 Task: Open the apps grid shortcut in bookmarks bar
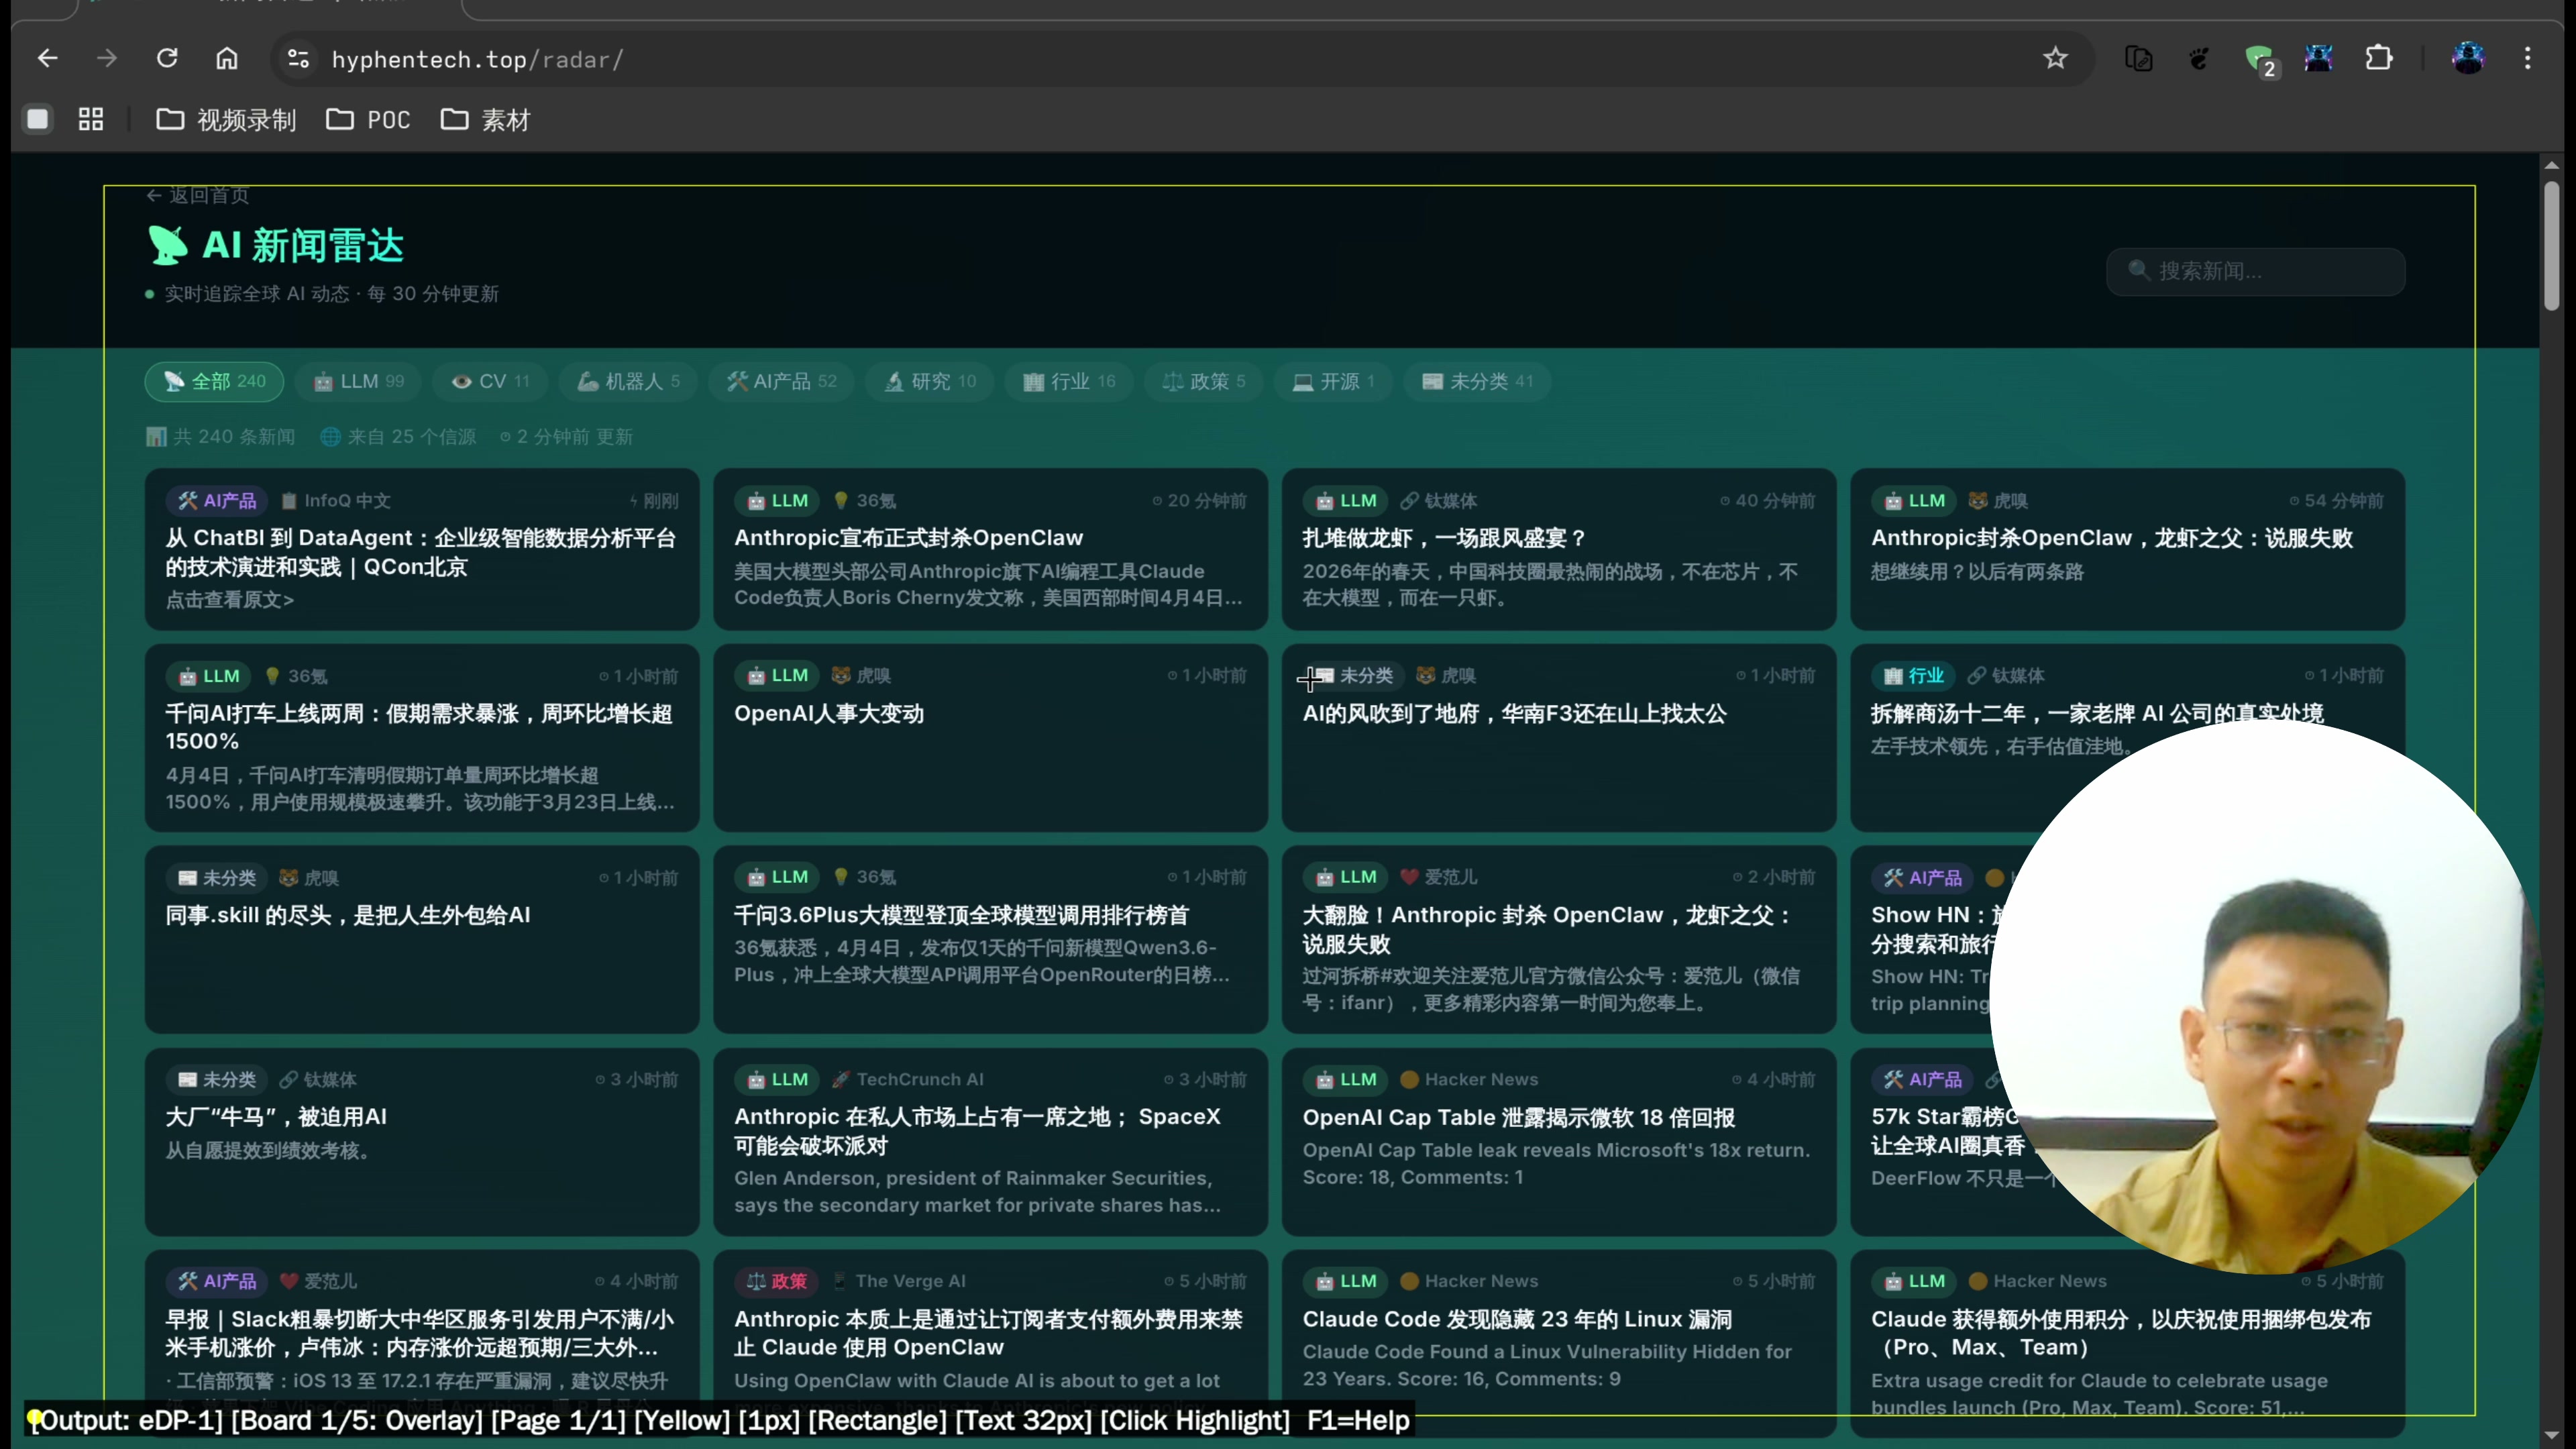tap(91, 119)
